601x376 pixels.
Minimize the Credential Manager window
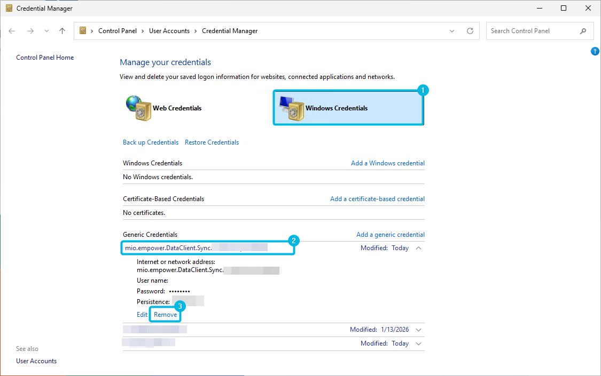click(x=539, y=8)
